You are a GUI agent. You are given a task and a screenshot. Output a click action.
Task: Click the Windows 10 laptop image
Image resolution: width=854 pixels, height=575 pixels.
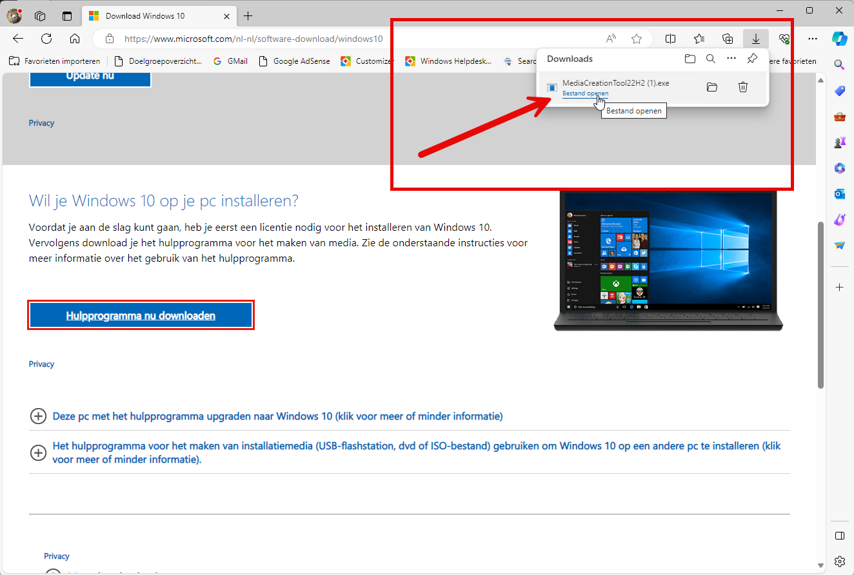click(x=668, y=261)
